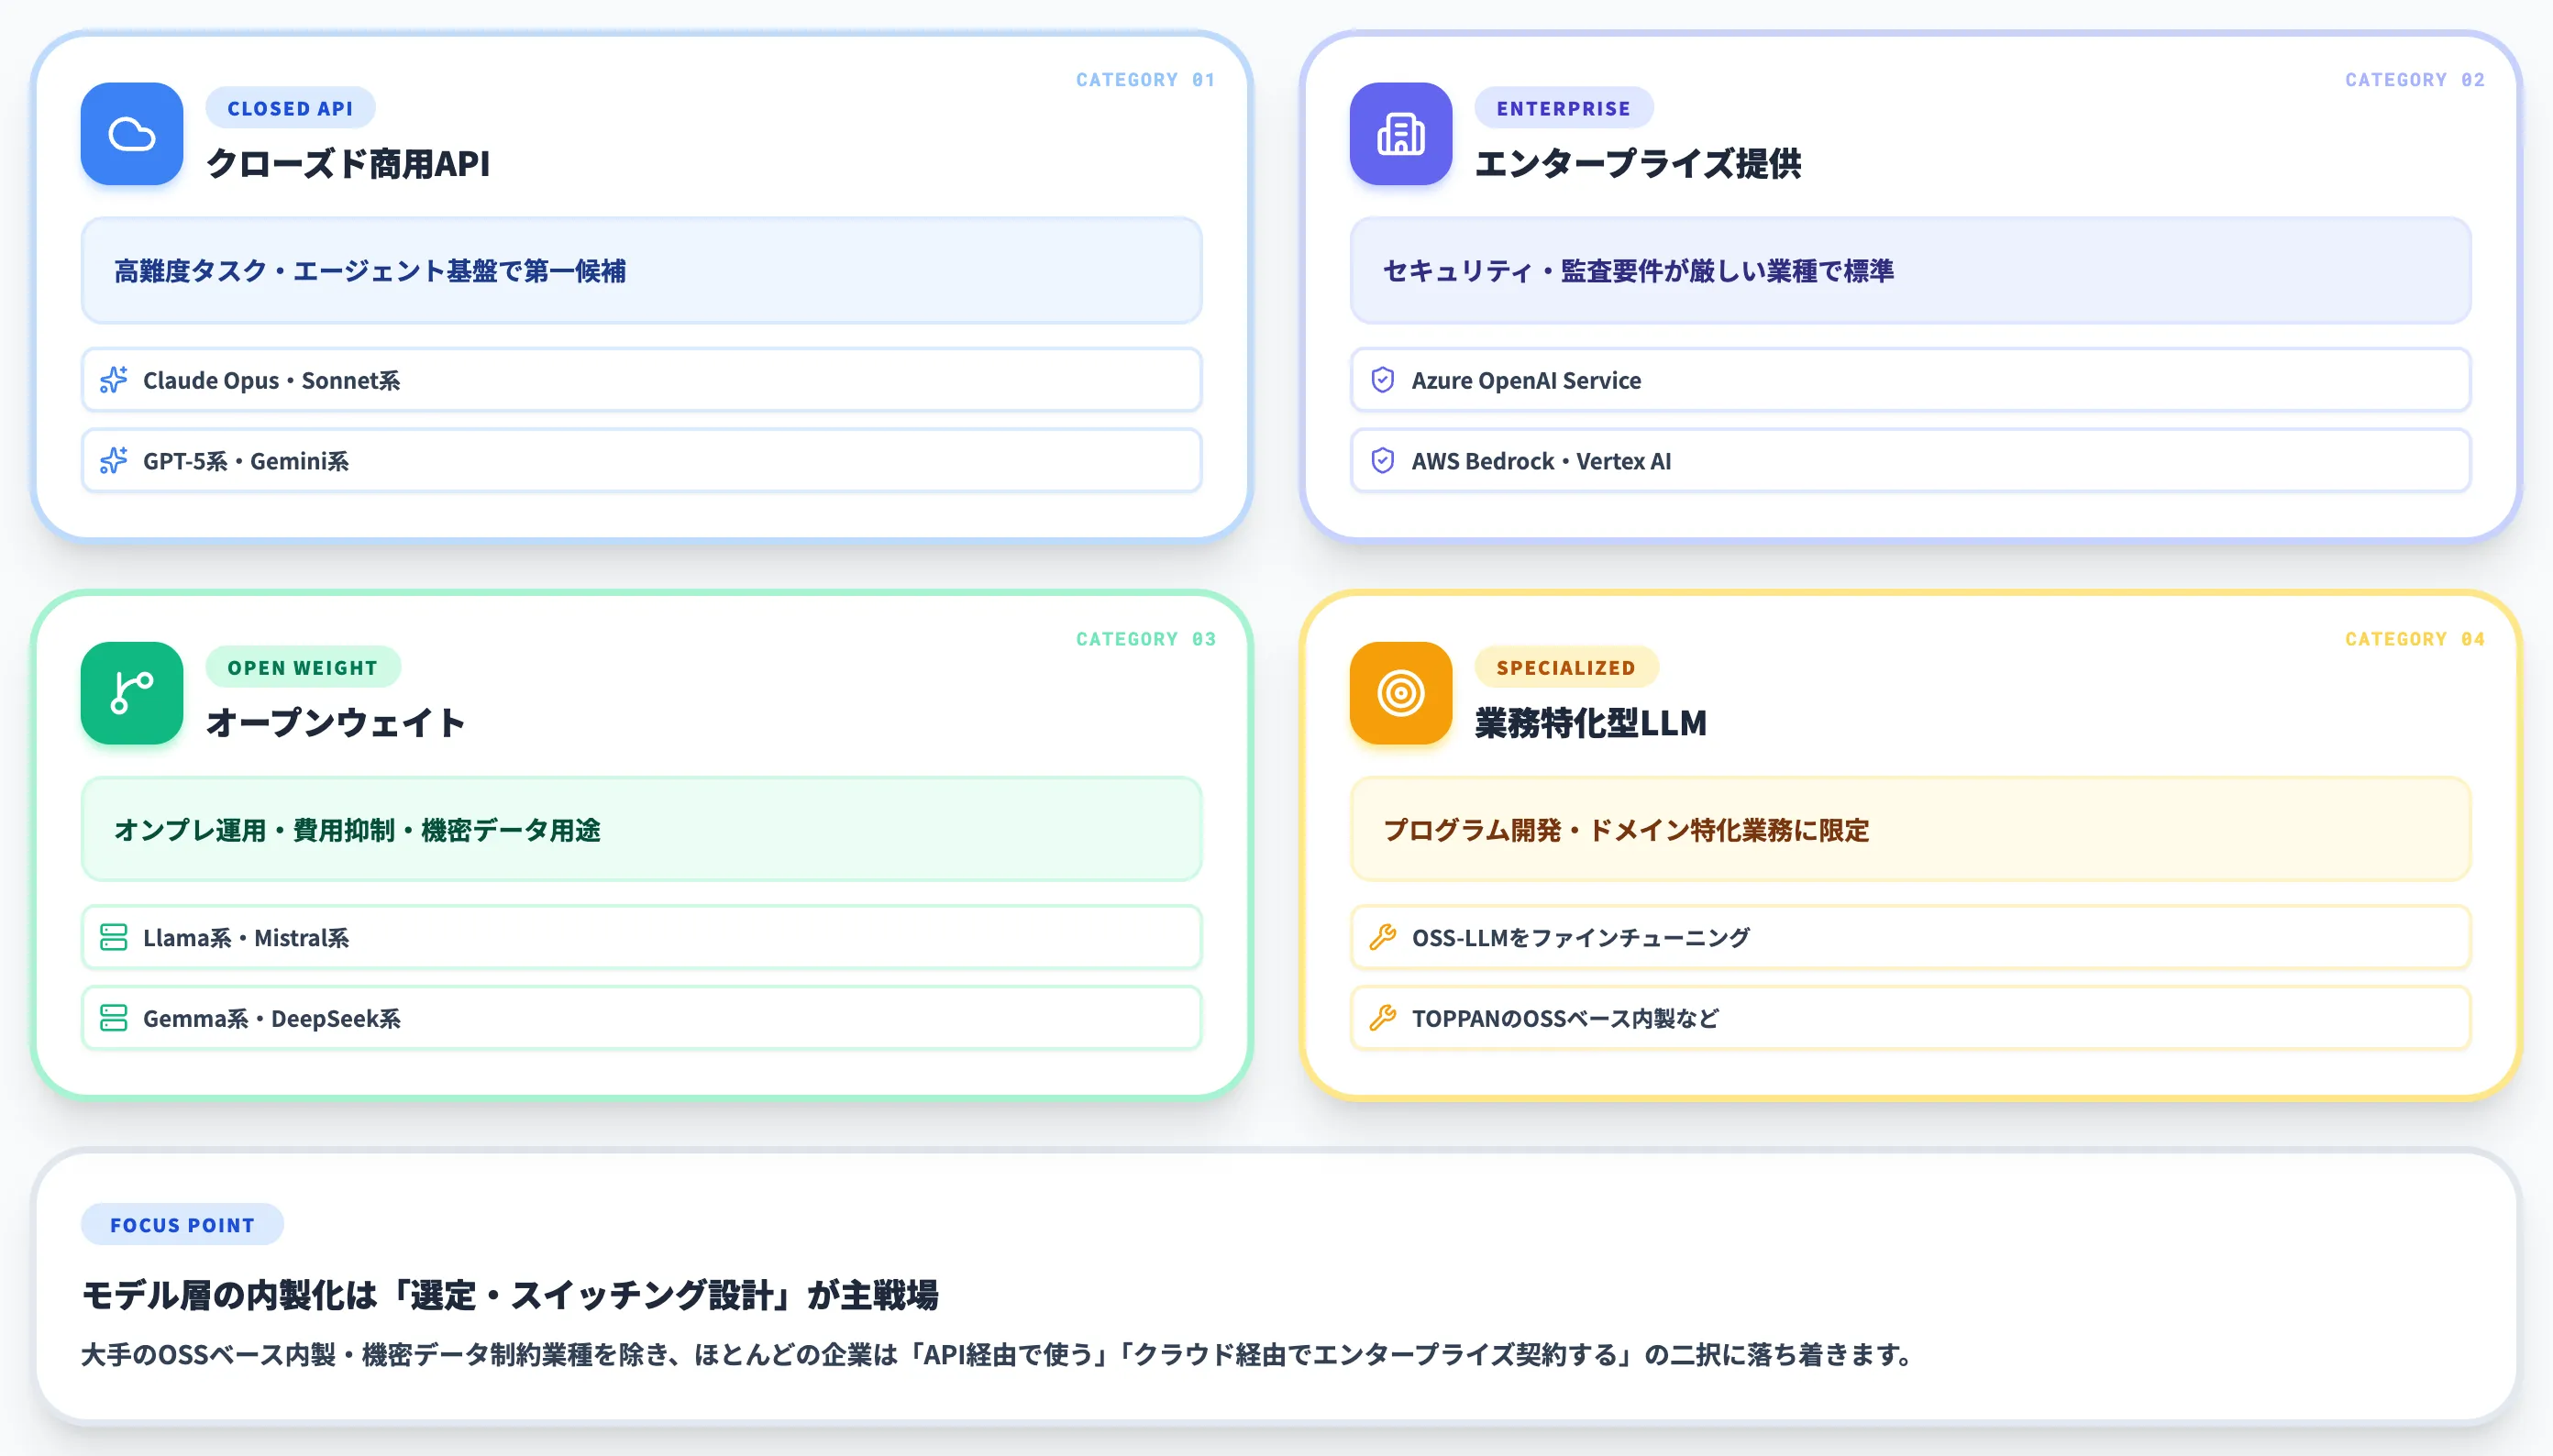This screenshot has width=2553, height=1456.
Task: Click the orange target icon for Specialized LLM
Action: pos(1400,693)
